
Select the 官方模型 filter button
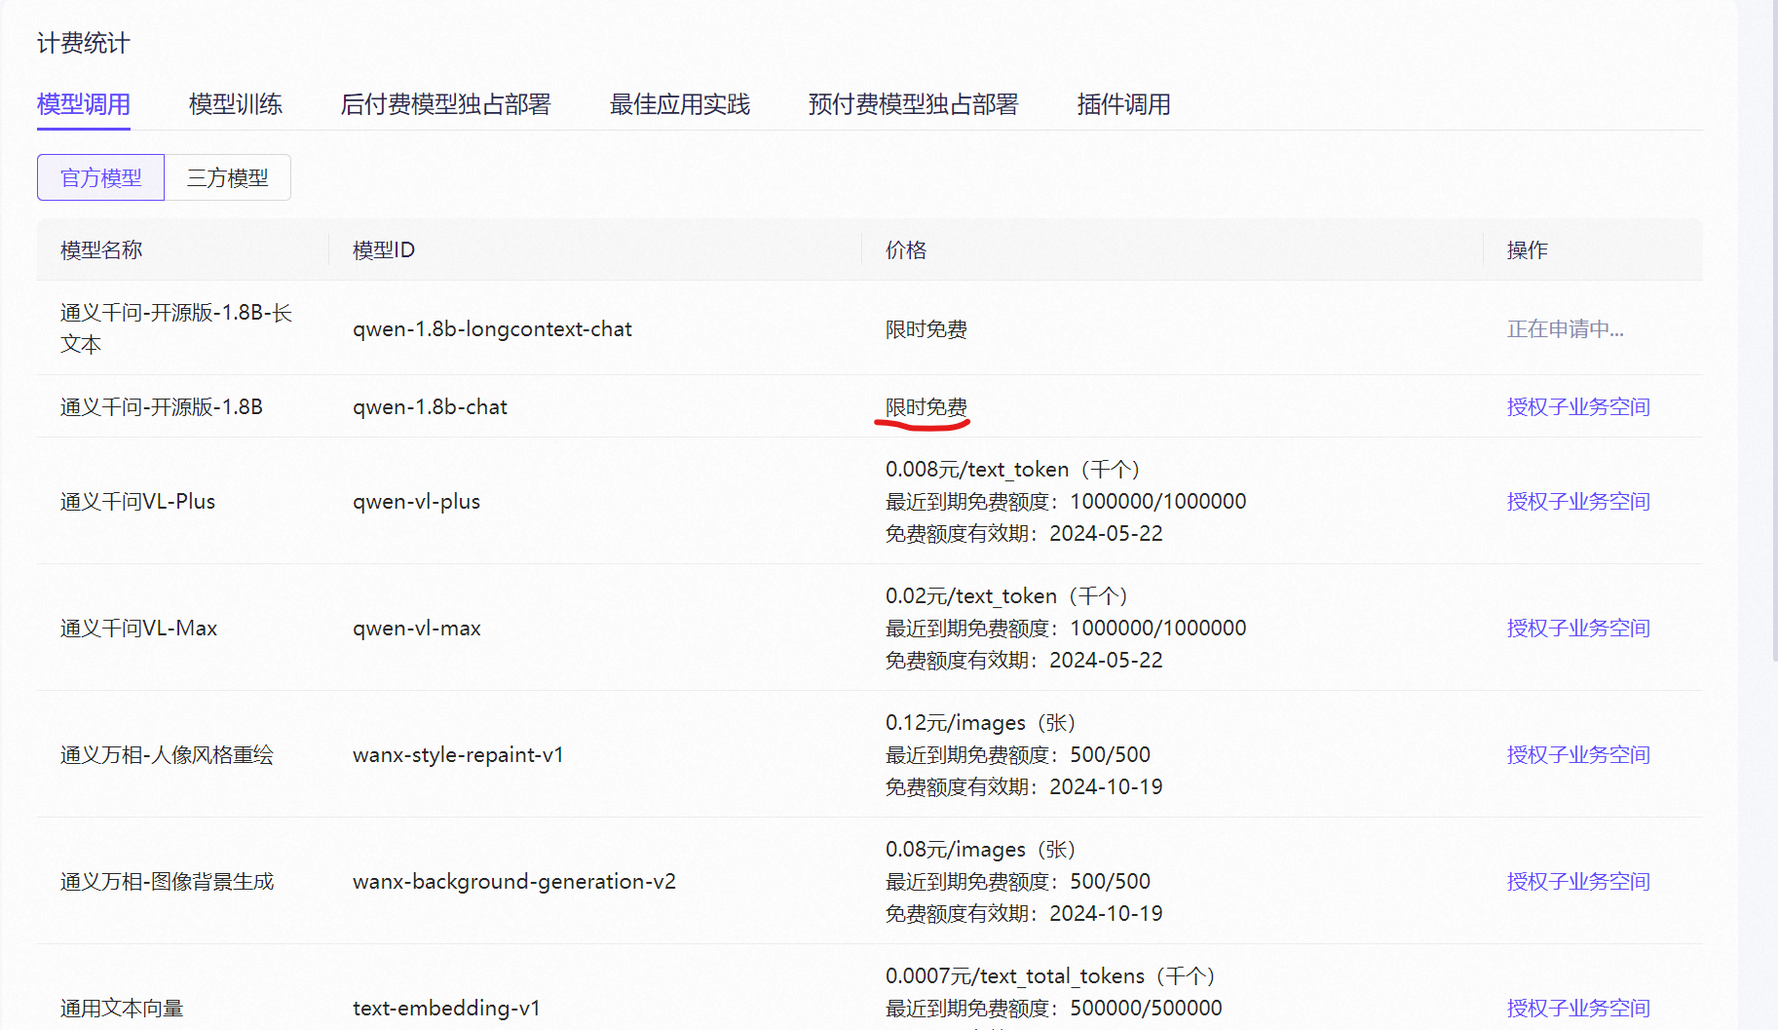click(x=101, y=177)
